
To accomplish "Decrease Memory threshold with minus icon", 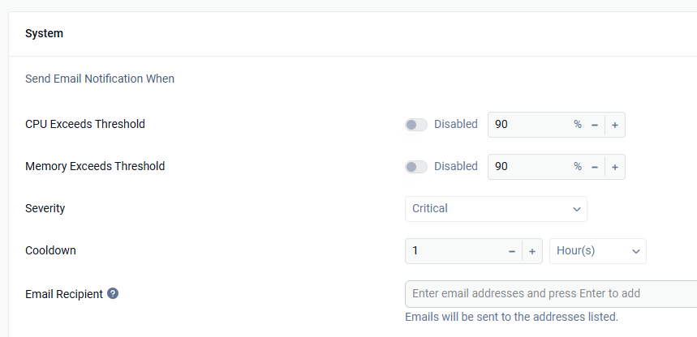I will click(x=594, y=167).
